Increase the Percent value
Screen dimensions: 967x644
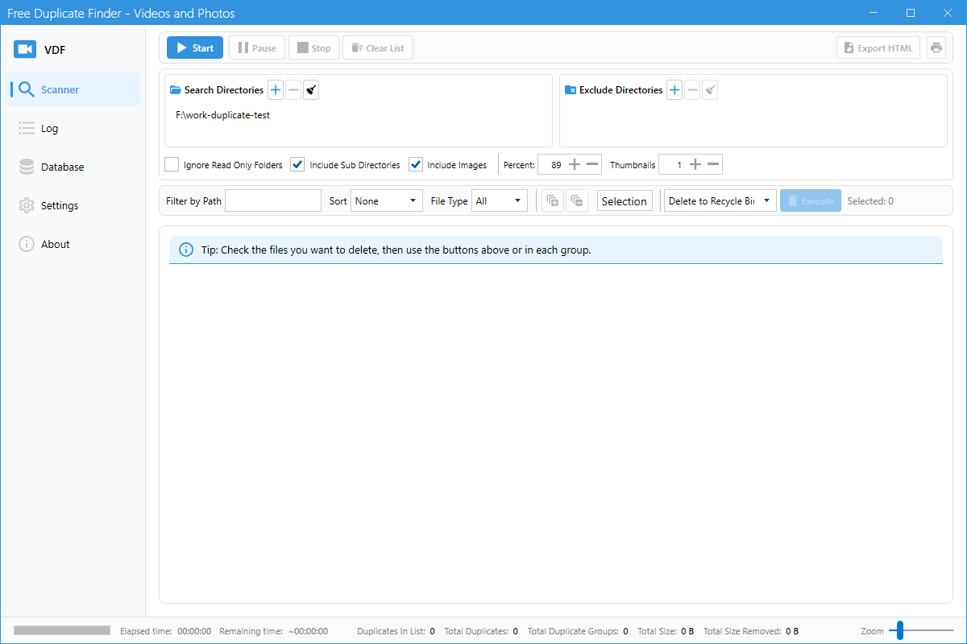[575, 165]
